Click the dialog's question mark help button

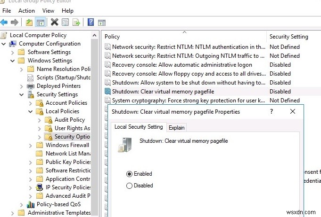coord(272,111)
